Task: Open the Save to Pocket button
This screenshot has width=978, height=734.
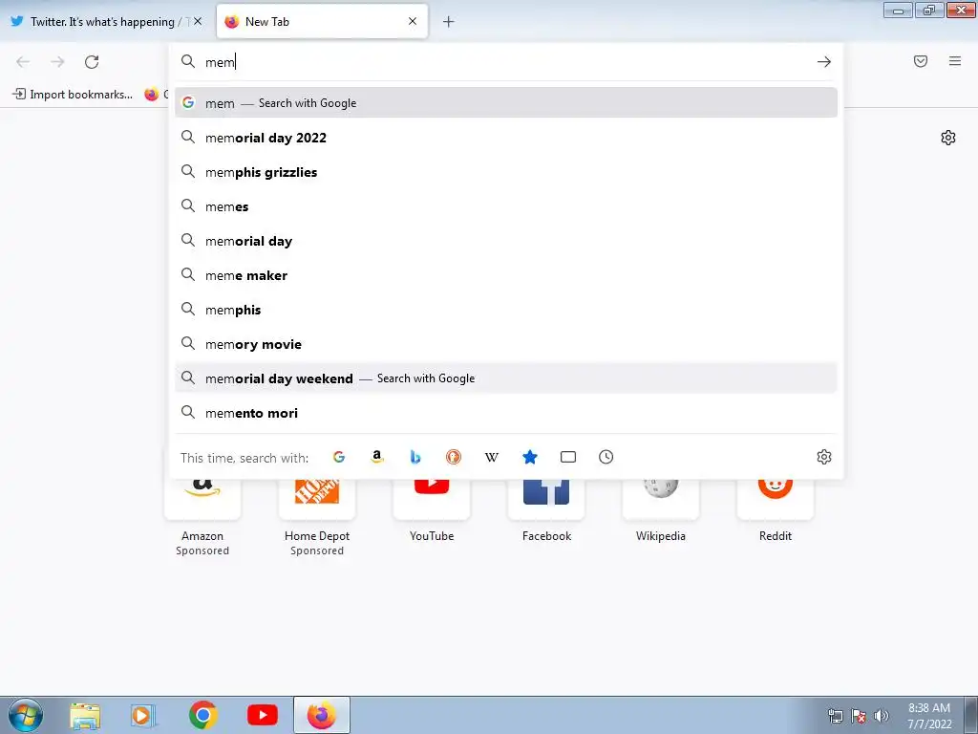Action: (921, 61)
